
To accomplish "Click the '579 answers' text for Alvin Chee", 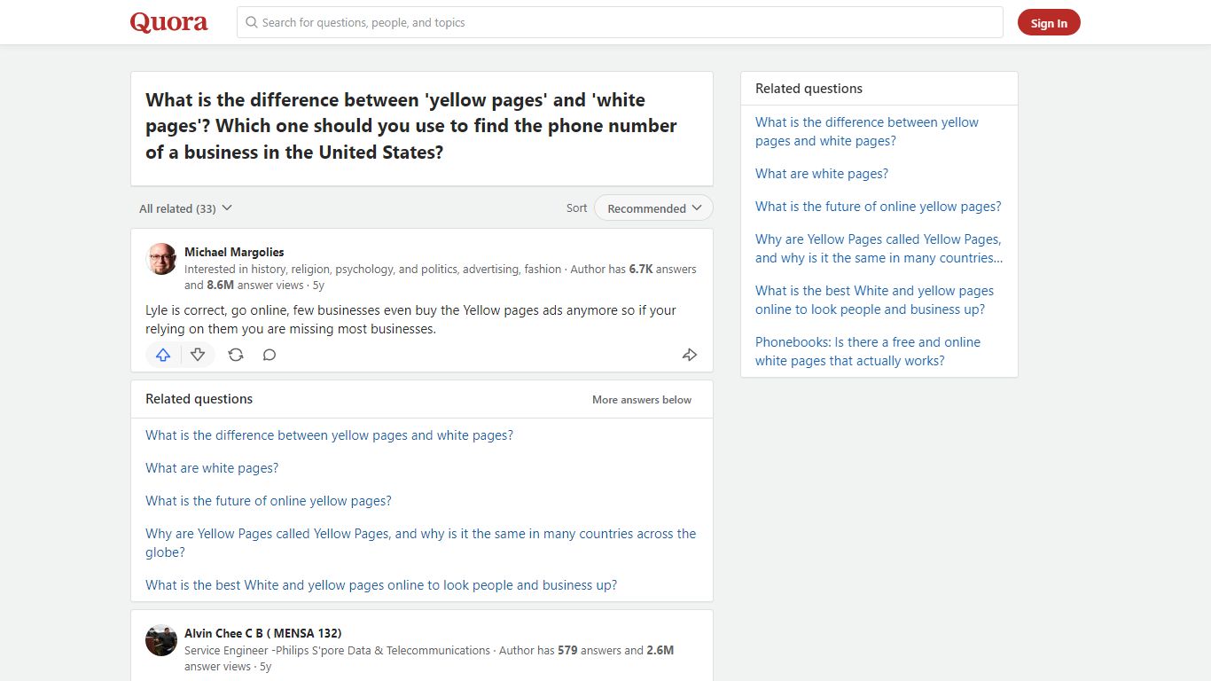I will [x=590, y=650].
